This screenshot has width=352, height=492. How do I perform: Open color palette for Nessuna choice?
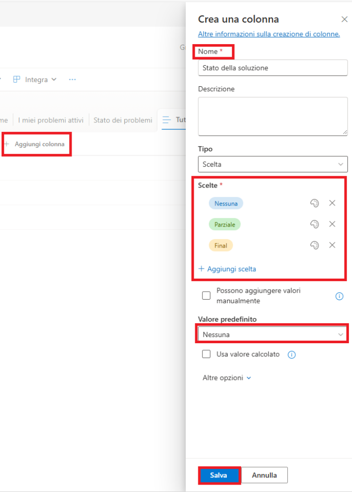[x=314, y=203]
